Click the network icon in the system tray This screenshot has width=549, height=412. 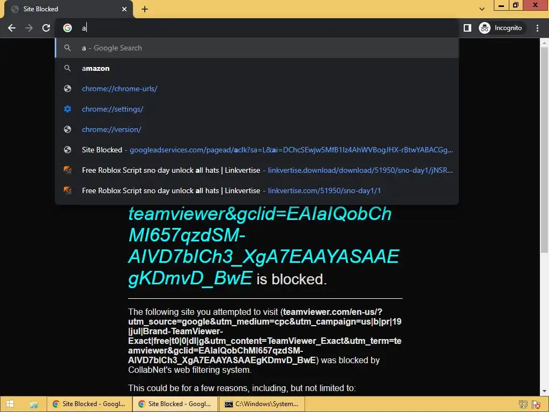pos(523,404)
